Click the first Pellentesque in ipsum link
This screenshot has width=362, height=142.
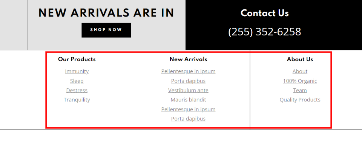(188, 71)
